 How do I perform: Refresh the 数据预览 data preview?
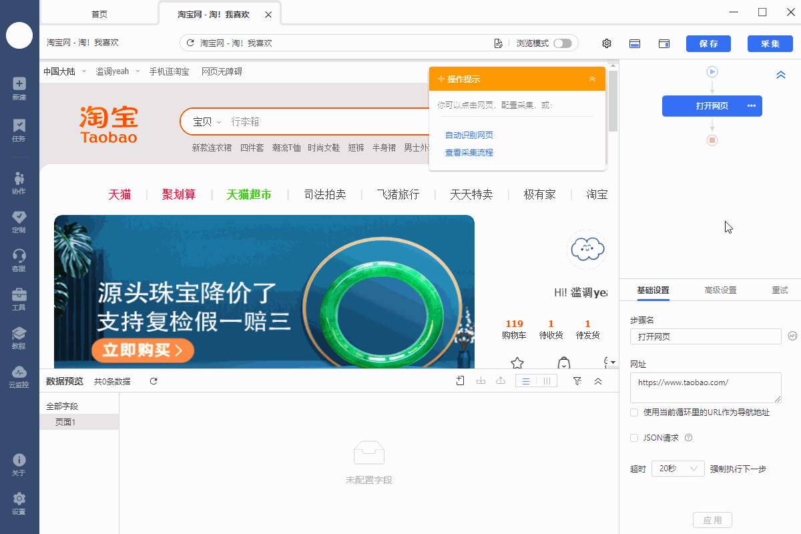tap(154, 381)
